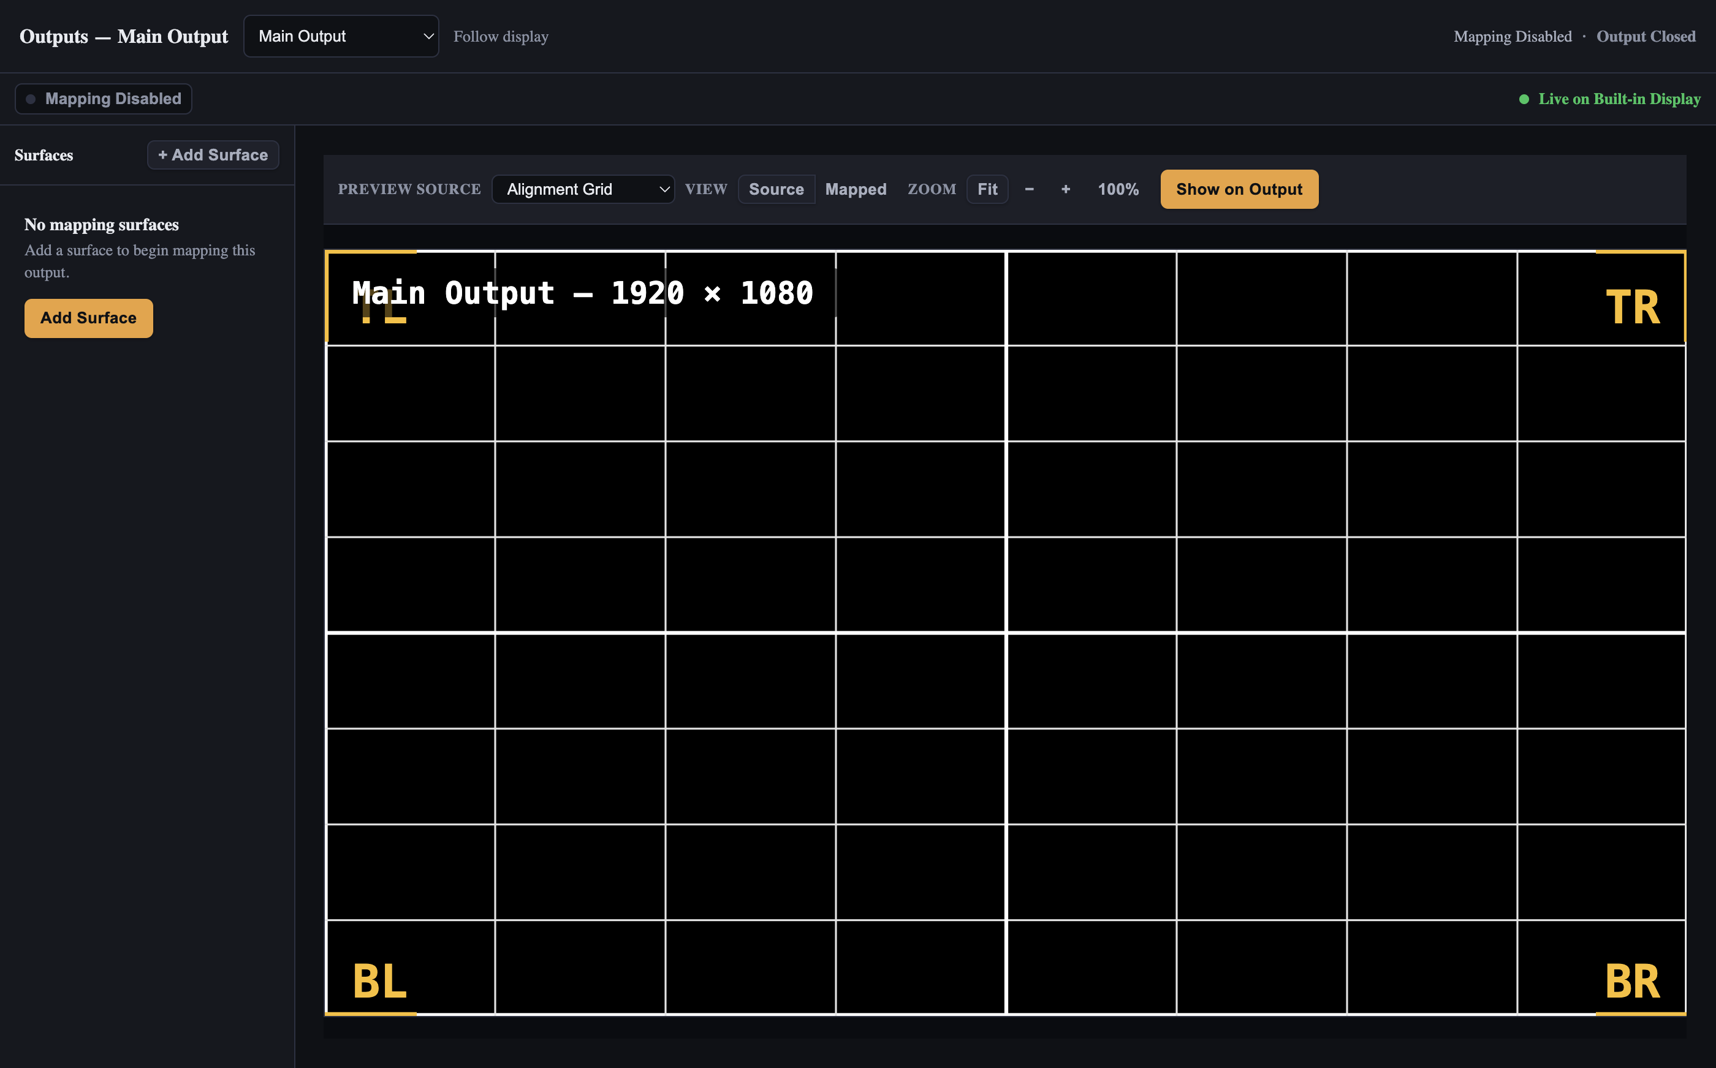1716x1068 pixels.
Task: Click the Surfaces panel title
Action: point(44,155)
